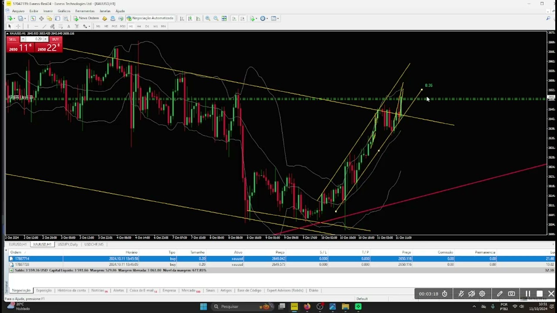Toggle the MN monthly timeframe button
The image size is (557, 313).
pos(164,27)
